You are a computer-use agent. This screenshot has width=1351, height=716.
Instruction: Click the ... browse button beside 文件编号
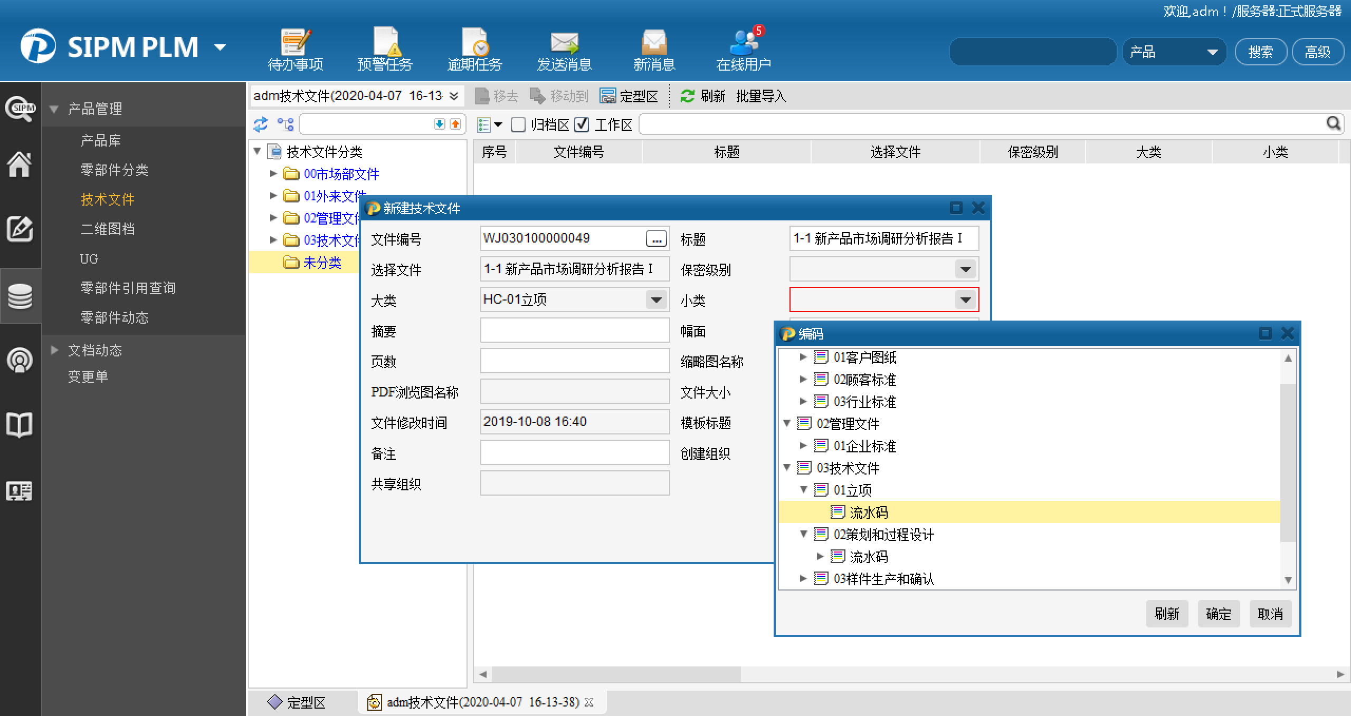pos(656,239)
